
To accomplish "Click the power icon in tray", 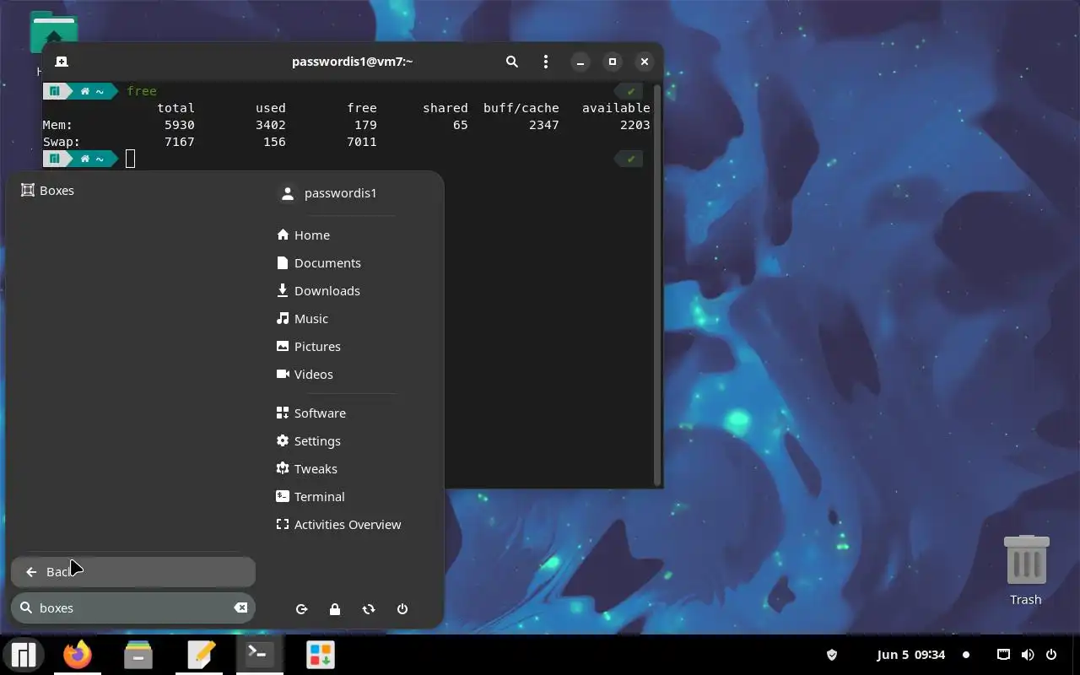I will 1051,655.
